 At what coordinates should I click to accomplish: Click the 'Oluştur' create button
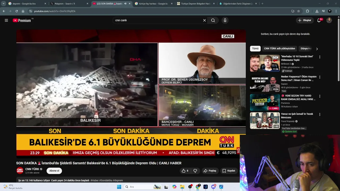click(304, 20)
